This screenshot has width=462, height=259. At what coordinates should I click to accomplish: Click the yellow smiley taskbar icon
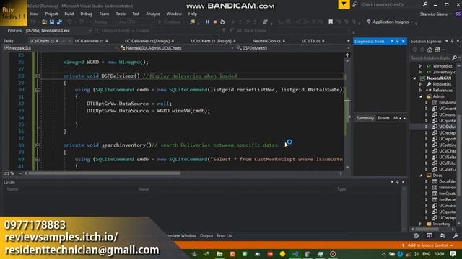pyautogui.click(x=282, y=254)
